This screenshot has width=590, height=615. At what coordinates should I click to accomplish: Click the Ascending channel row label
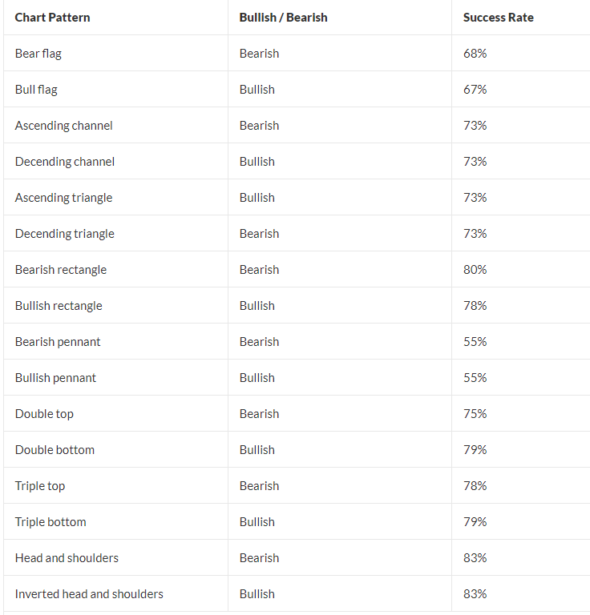pos(63,126)
